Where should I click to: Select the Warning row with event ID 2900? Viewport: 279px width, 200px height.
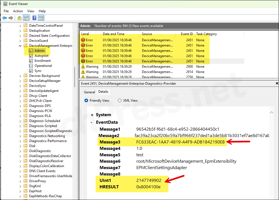click(162, 67)
